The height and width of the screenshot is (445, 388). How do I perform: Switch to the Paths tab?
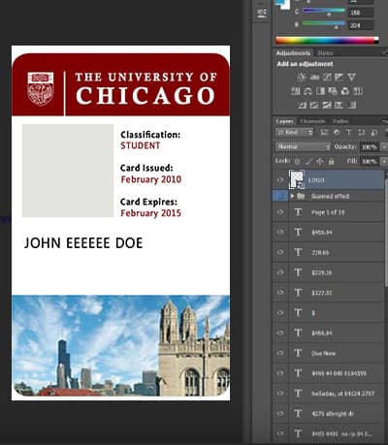pyautogui.click(x=340, y=121)
